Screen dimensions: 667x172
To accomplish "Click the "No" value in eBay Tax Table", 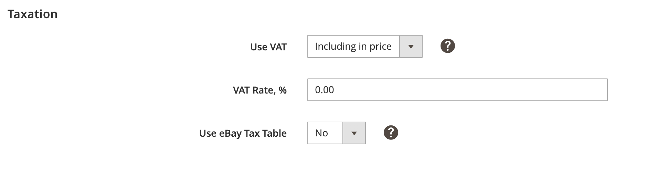I will click(x=321, y=133).
